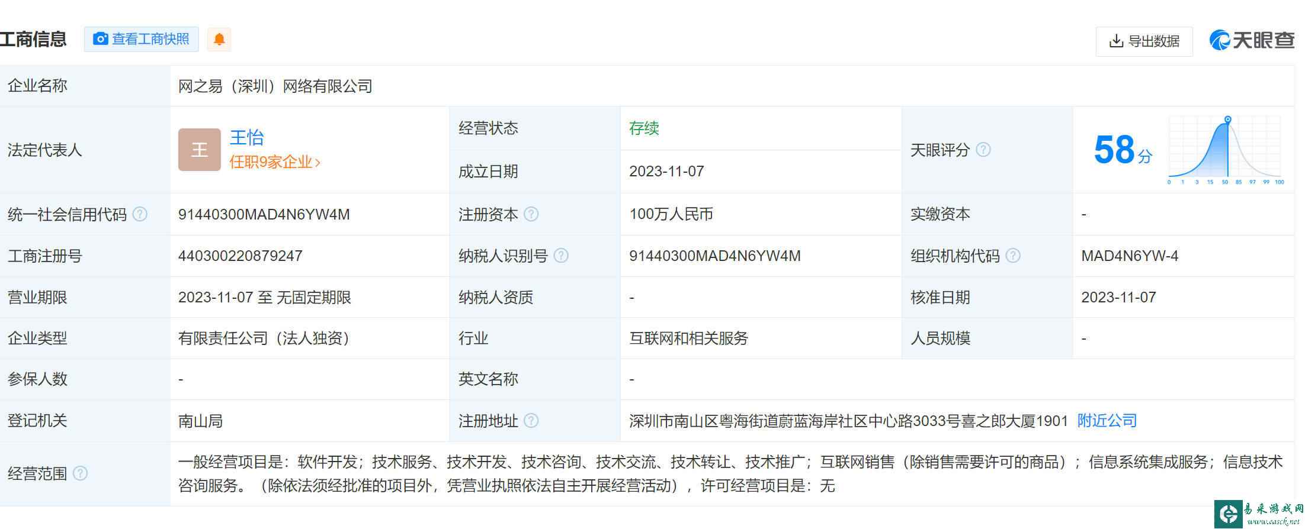1305x529 pixels.
Task: Open legal representative 王怡 link
Action: tap(246, 138)
